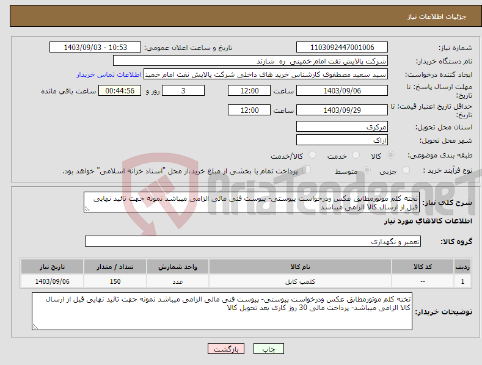Click the need date cell 1403/09/06 in table
Screen dimensions: 482x365
pyautogui.click(x=52, y=281)
